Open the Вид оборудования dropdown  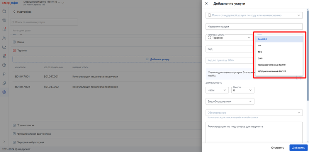click(x=230, y=101)
